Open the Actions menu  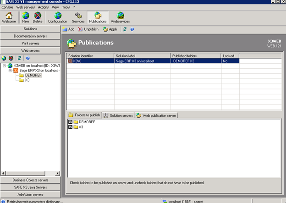coord(43,7)
